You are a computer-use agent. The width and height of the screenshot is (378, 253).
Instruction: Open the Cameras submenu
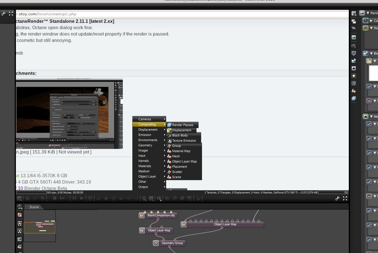click(149, 119)
